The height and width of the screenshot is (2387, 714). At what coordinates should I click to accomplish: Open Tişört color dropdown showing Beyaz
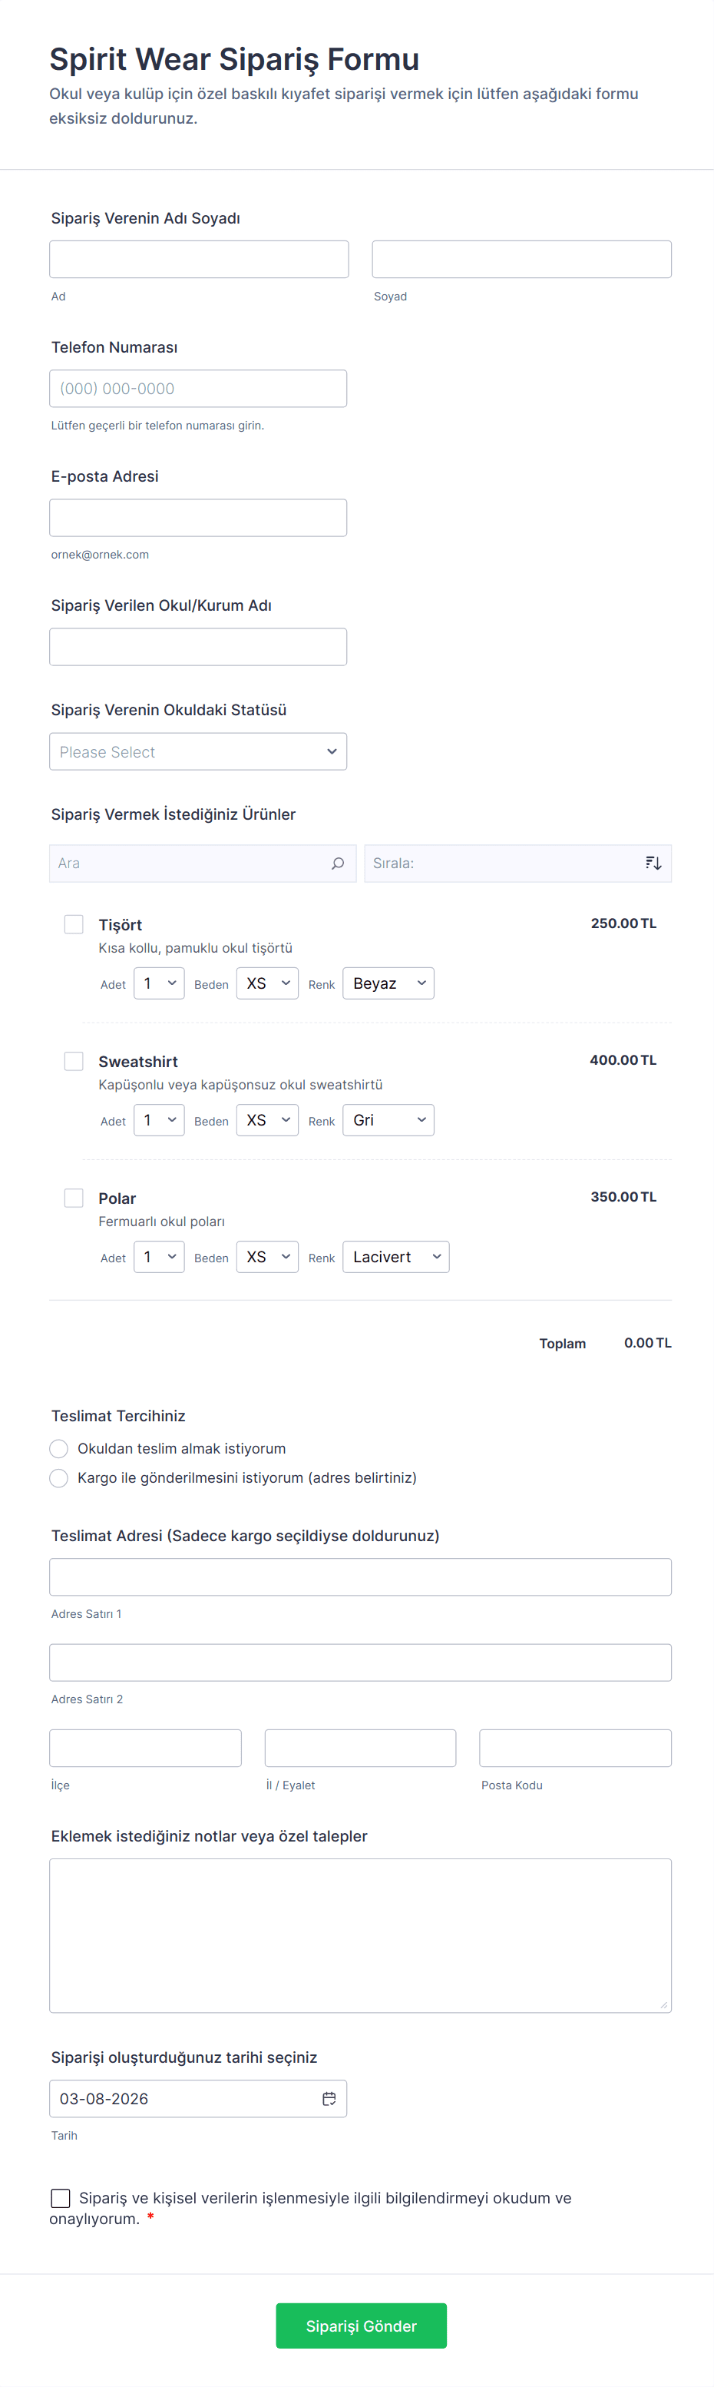click(388, 983)
